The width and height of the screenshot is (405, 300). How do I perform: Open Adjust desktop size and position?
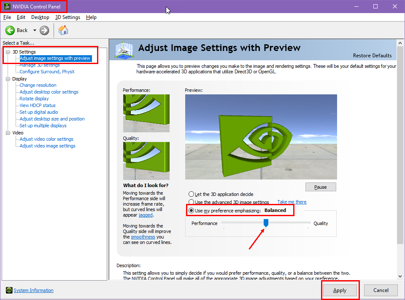[x=52, y=119]
